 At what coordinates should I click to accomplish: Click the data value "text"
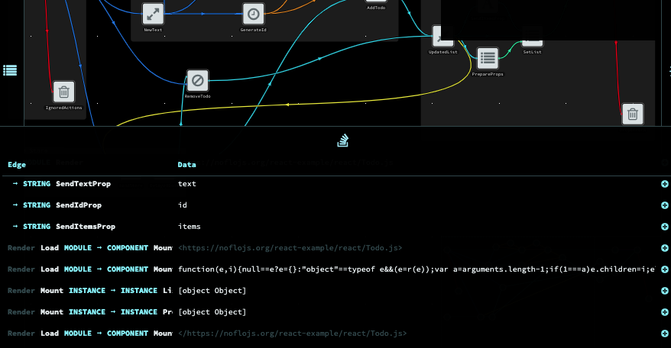(x=187, y=184)
